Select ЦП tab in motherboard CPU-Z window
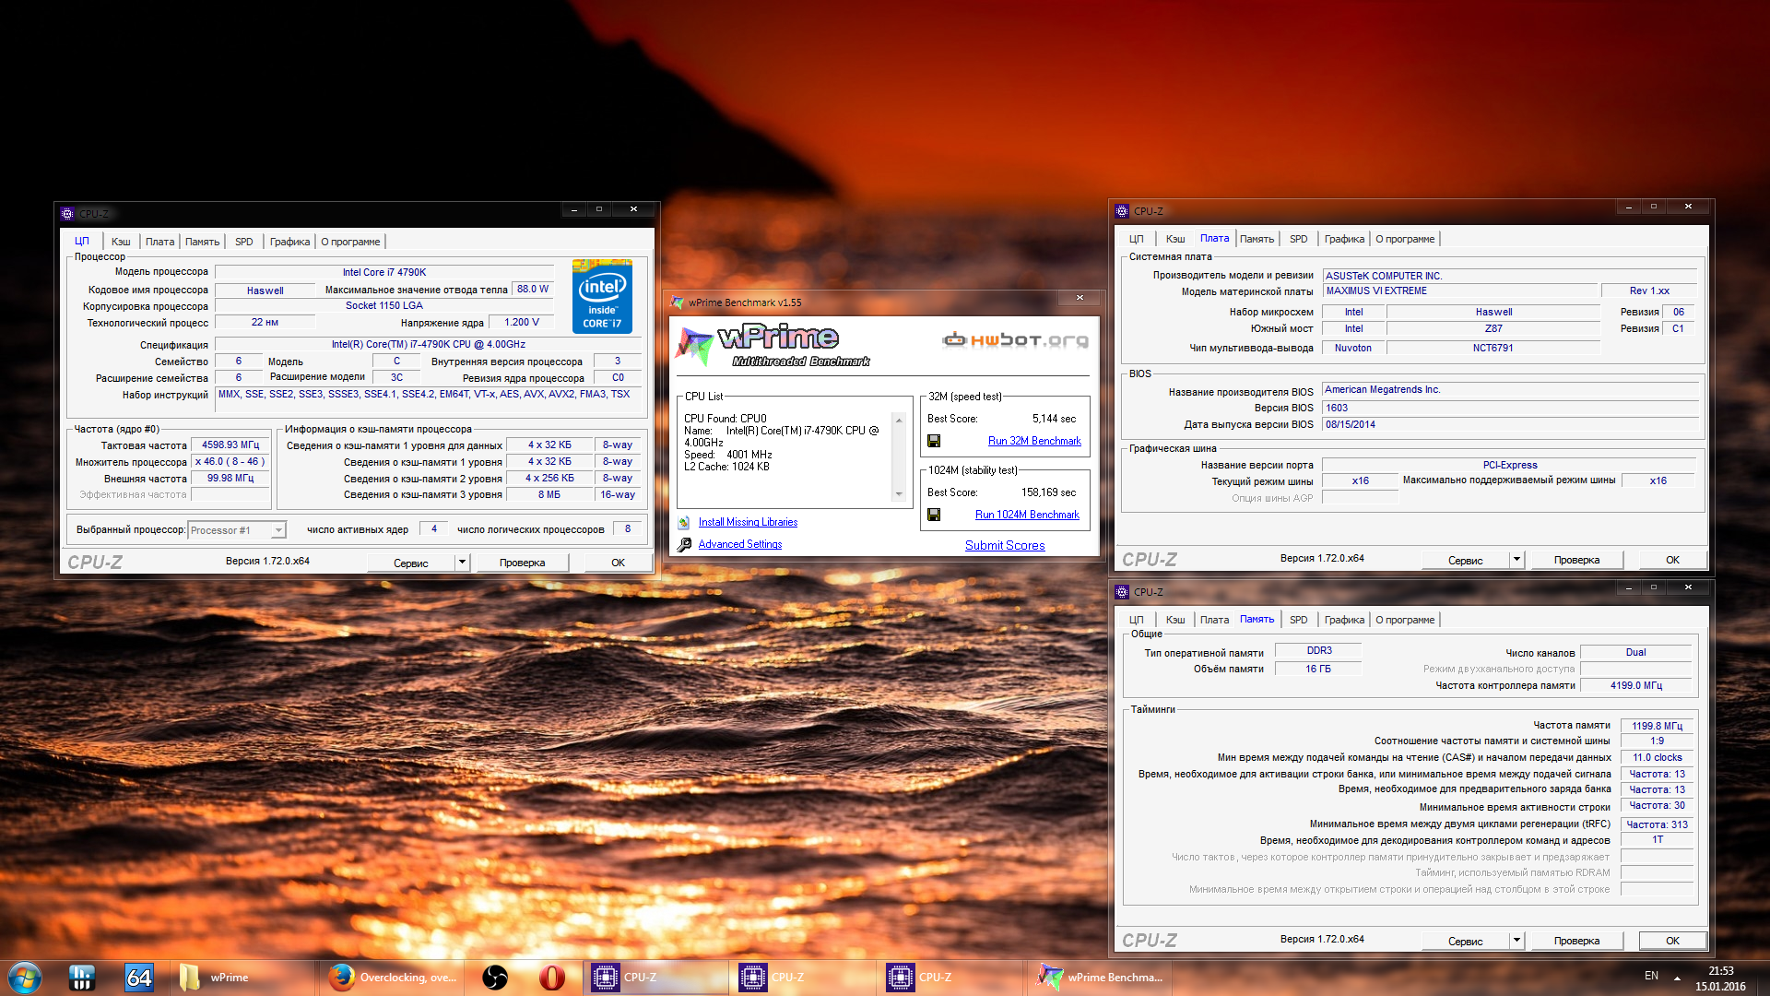The width and height of the screenshot is (1770, 996). (1136, 239)
